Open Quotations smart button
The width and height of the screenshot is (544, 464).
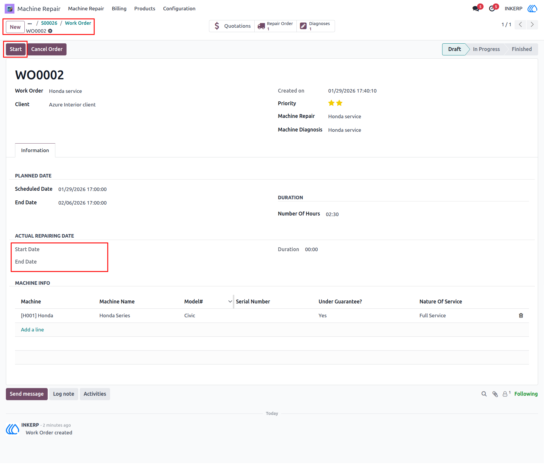(232, 26)
